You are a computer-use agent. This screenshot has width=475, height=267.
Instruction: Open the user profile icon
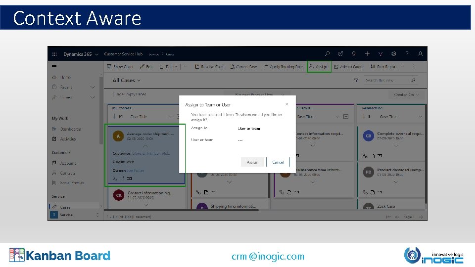pyautogui.click(x=421, y=53)
